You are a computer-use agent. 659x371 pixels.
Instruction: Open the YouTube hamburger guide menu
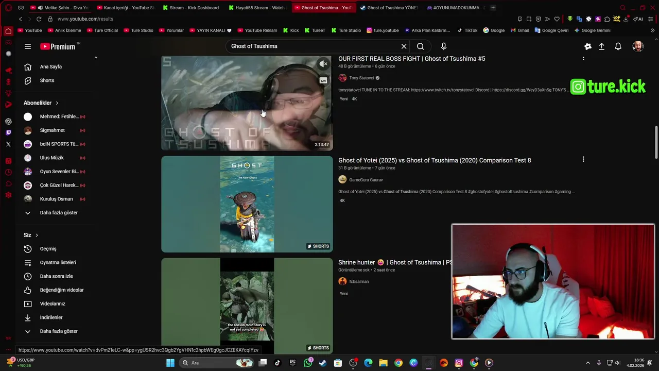[x=28, y=46]
